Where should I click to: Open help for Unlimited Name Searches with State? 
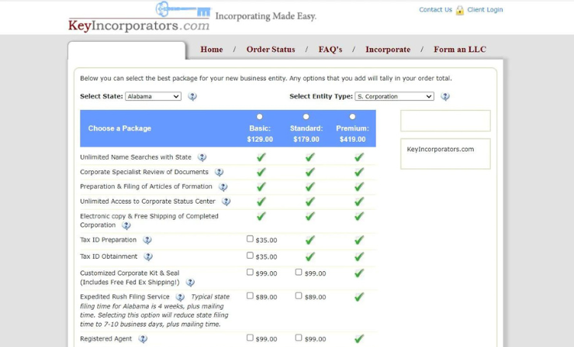click(x=202, y=157)
